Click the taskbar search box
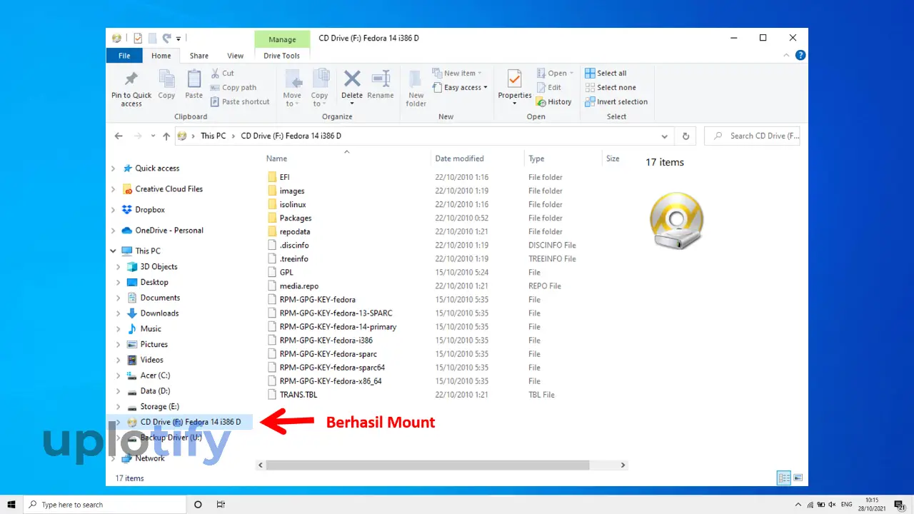Image resolution: width=914 pixels, height=514 pixels. [104, 504]
